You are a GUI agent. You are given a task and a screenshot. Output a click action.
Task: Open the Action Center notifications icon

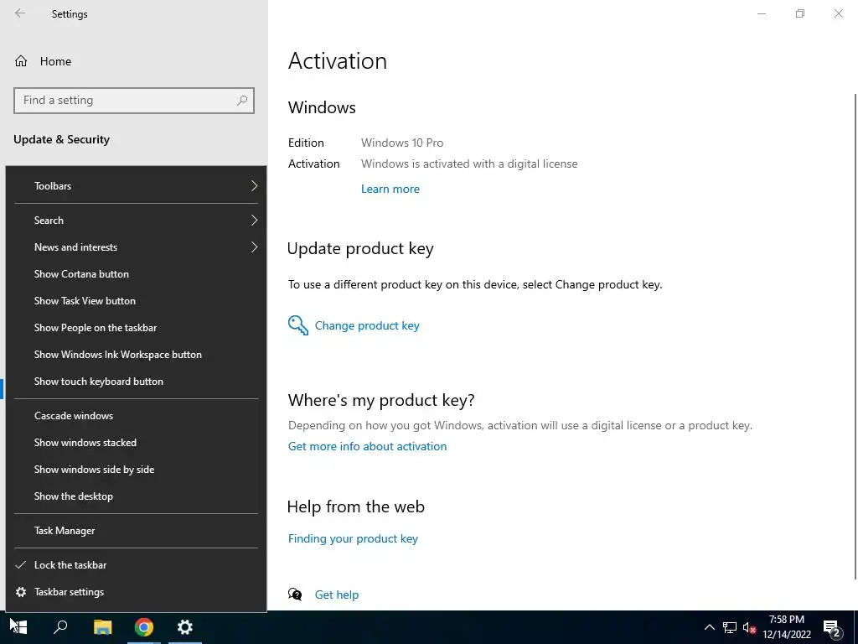(x=832, y=628)
